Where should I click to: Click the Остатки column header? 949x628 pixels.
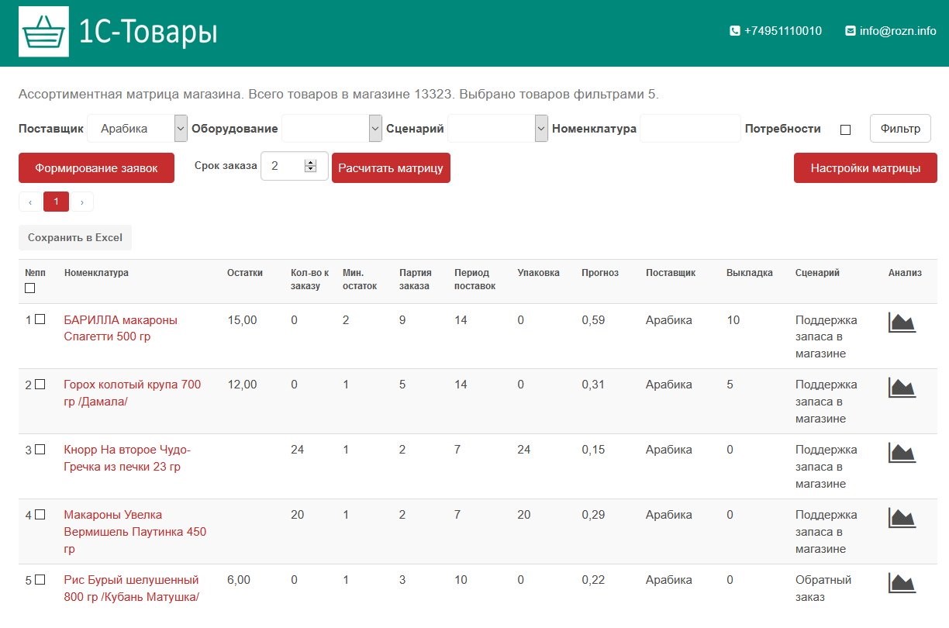(245, 273)
